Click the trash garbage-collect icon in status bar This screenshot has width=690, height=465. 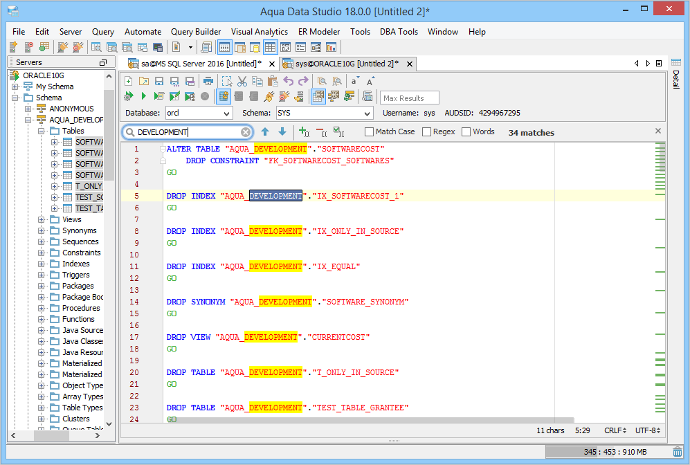point(678,452)
